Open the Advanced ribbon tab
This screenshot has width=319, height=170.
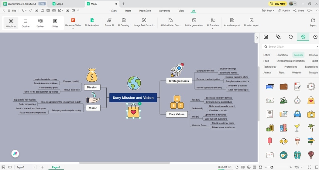tap(165, 11)
